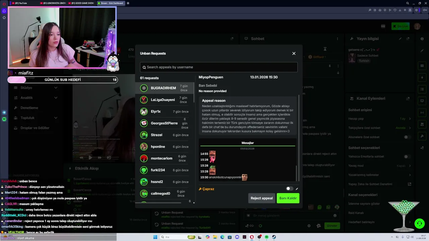The image size is (429, 241).
Task: Switch to the LEMONHOTA LİMON browser tab
Action: click(52, 3)
